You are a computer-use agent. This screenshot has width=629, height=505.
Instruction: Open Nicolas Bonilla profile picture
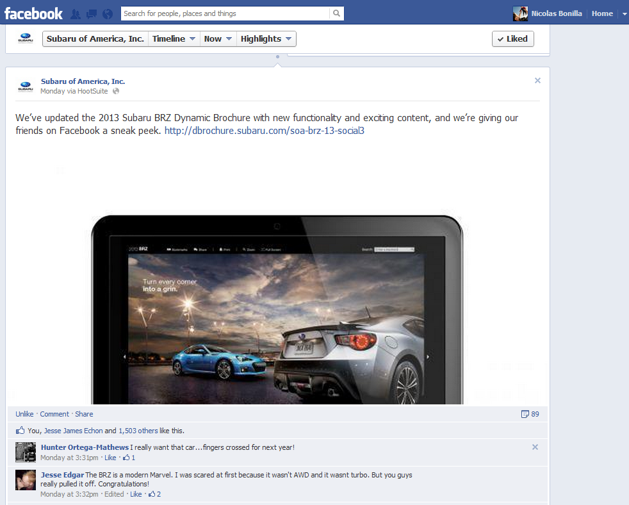coord(520,13)
